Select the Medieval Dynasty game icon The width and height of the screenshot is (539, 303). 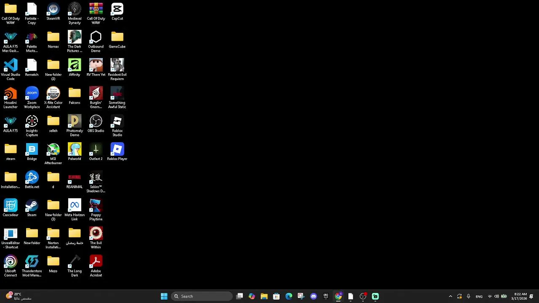75,14
